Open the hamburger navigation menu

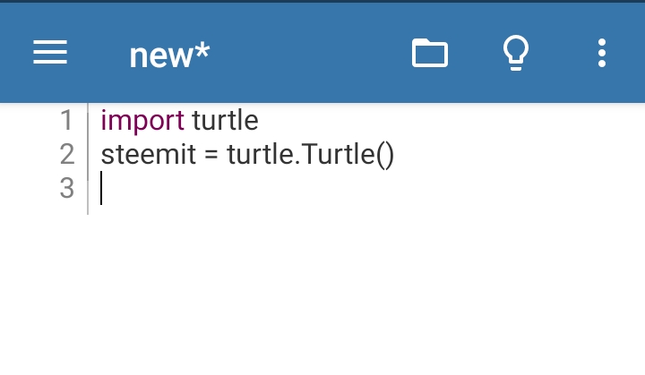pos(50,52)
